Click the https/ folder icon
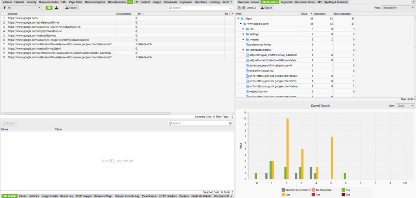Screen dimensions: 416x198 tap(242, 19)
